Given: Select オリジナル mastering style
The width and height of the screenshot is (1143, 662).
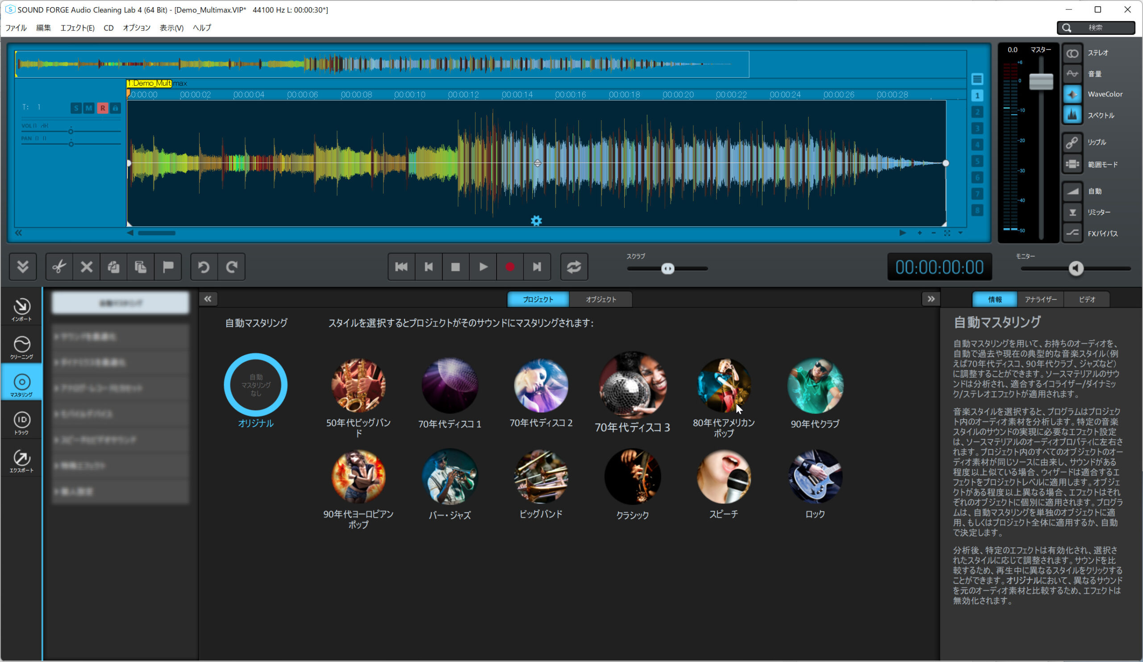Looking at the screenshot, I should click(256, 391).
